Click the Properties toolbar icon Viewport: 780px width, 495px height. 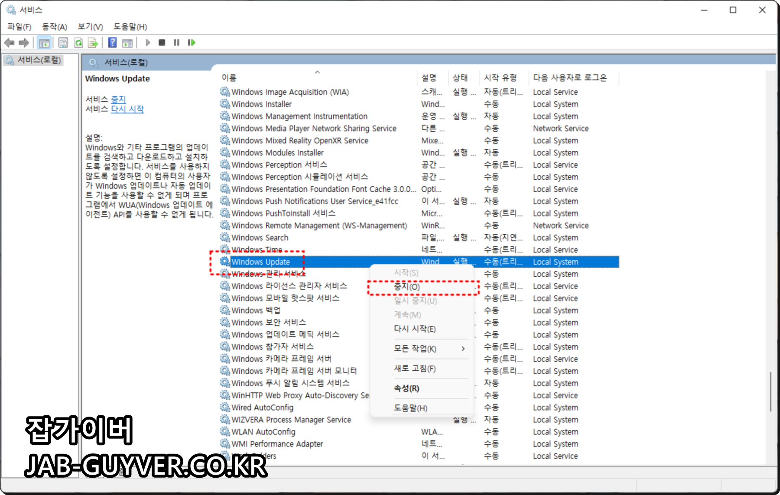(63, 42)
